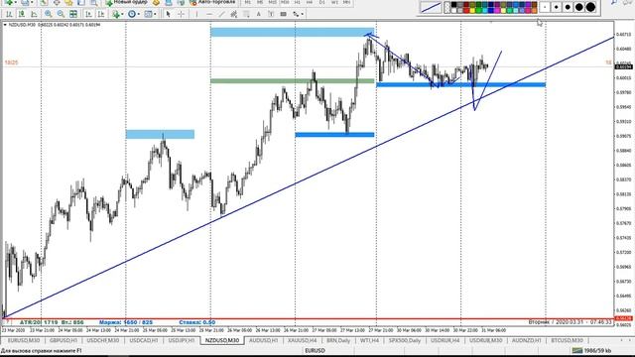Image resolution: width=635 pixels, height=357 pixels.
Task: Pick the white color swatch
Action: 454,11
